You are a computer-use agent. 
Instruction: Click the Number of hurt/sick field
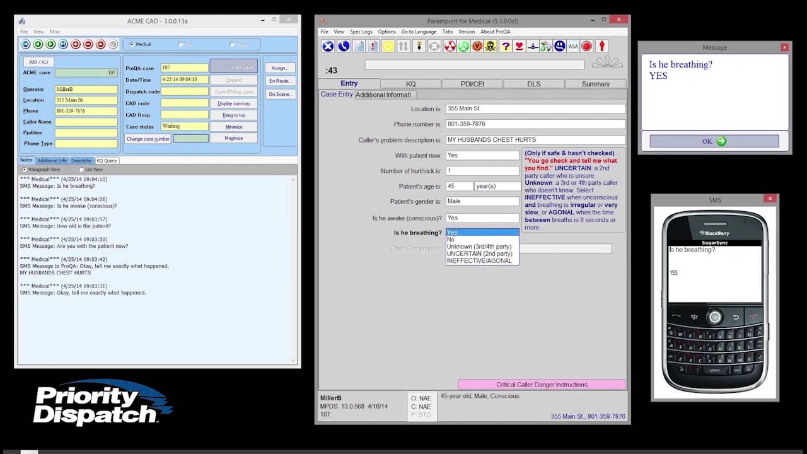[x=482, y=171]
